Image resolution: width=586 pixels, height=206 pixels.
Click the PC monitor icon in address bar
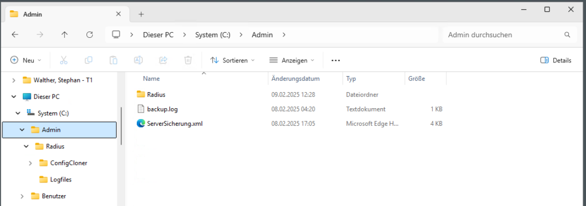point(116,35)
